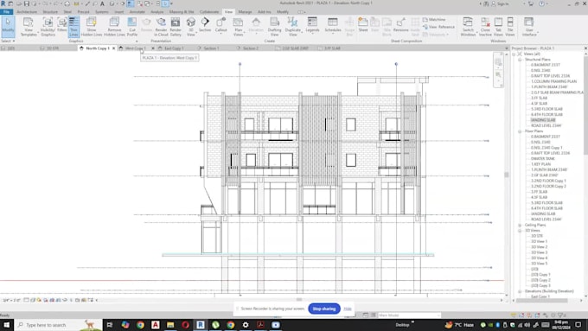Toggle Thin Lines display
Image resolution: width=588 pixels, height=331 pixels.
73,27
